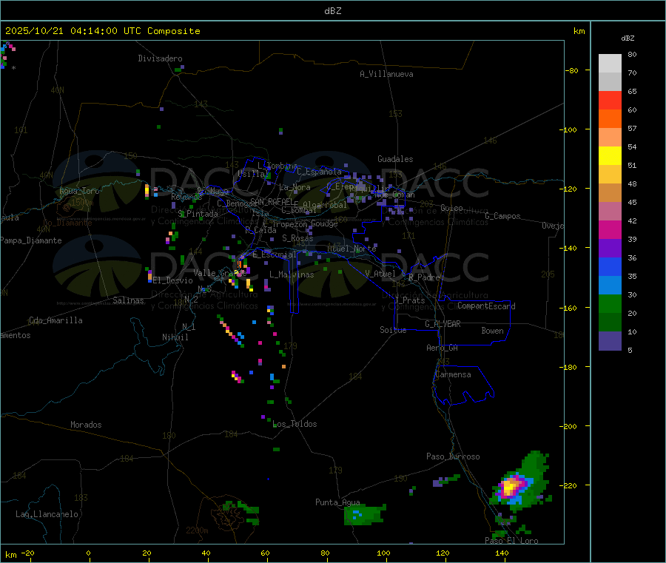This screenshot has width=666, height=563.
Task: Click the Salinas map label
Action: click(x=128, y=300)
